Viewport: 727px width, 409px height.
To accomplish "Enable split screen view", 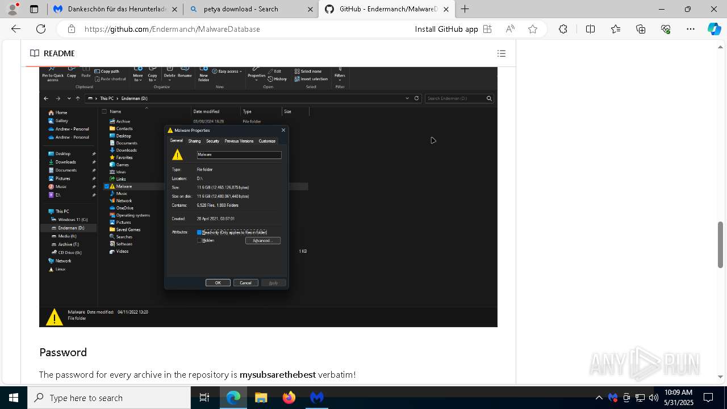I will [x=590, y=29].
